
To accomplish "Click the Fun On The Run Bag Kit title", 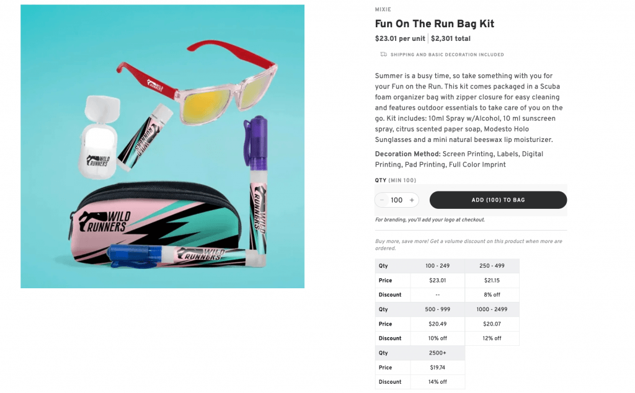I will tap(435, 24).
